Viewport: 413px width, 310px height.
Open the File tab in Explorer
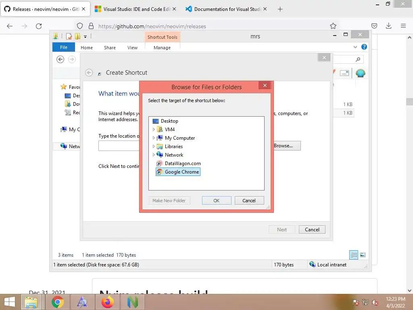[x=64, y=47]
